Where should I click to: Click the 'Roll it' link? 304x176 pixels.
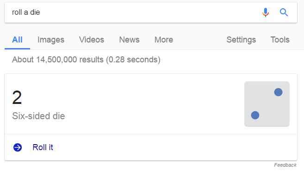43,147
